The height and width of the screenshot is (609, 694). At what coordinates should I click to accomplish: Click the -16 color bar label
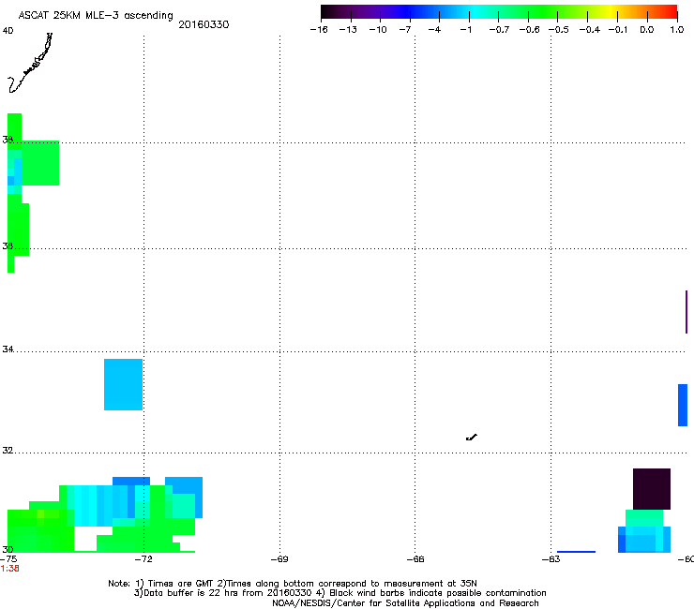319,30
